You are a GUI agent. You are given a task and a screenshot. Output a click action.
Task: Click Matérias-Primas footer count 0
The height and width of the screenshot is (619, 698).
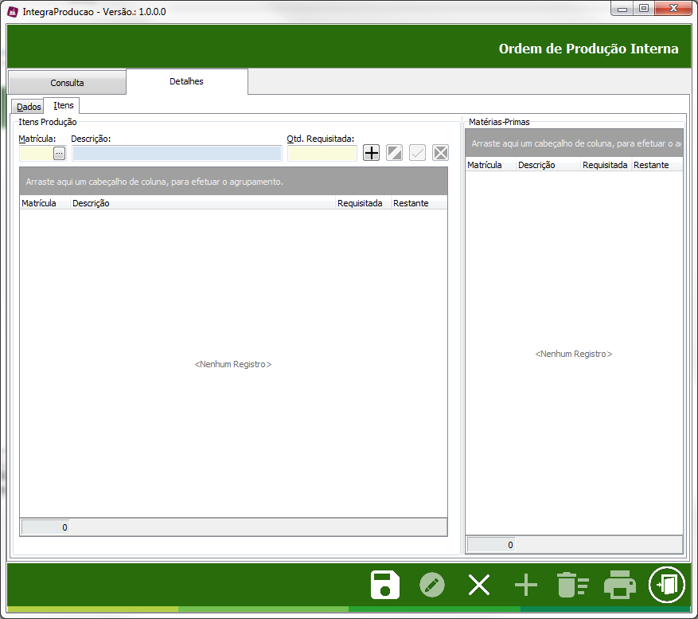(x=491, y=545)
